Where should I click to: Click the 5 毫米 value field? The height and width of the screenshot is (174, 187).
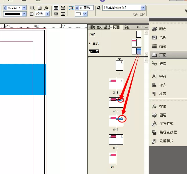86,8
